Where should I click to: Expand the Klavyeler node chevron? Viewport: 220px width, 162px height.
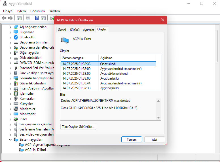tap(10, 104)
